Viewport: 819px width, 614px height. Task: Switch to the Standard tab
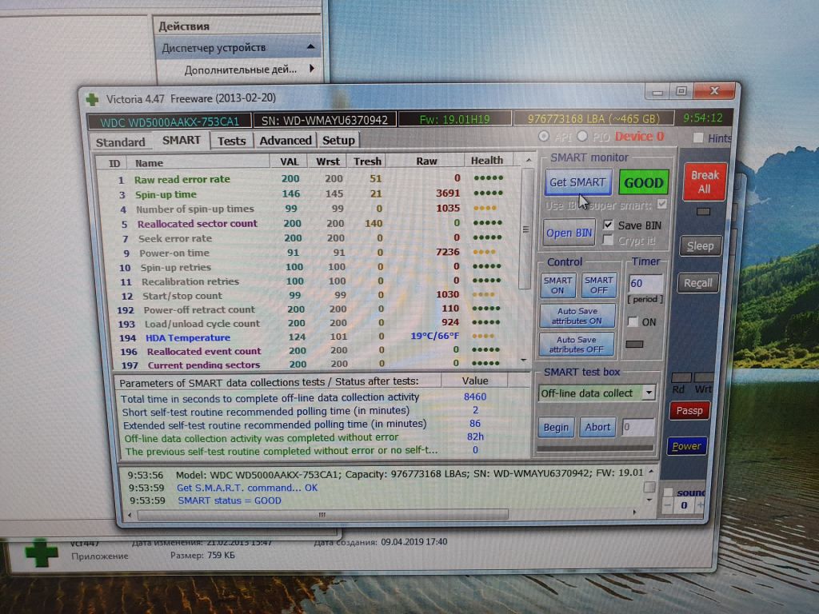pyautogui.click(x=120, y=142)
